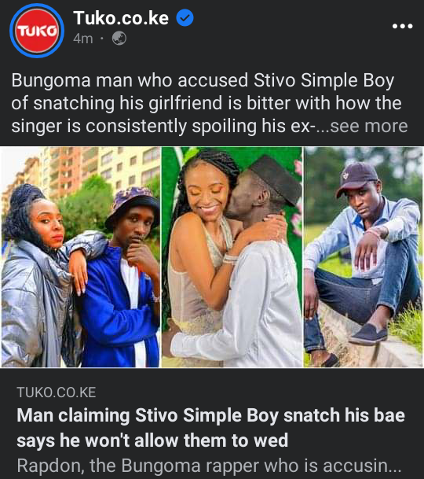Click the blue verified badge checkmark

tap(185, 18)
